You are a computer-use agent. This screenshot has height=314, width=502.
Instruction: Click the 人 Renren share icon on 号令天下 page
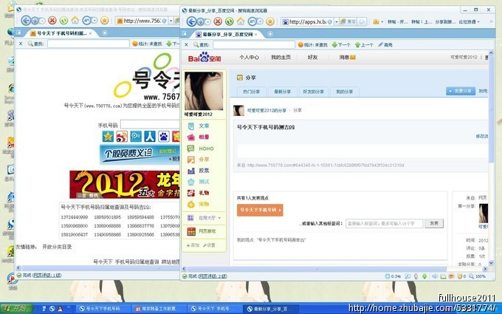tap(150, 137)
